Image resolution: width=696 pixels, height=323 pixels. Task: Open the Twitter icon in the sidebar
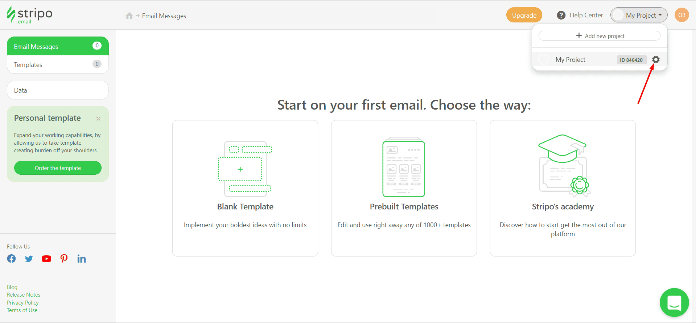tap(29, 259)
